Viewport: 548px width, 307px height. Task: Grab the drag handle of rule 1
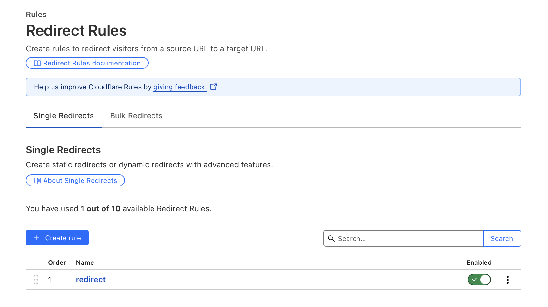36,280
